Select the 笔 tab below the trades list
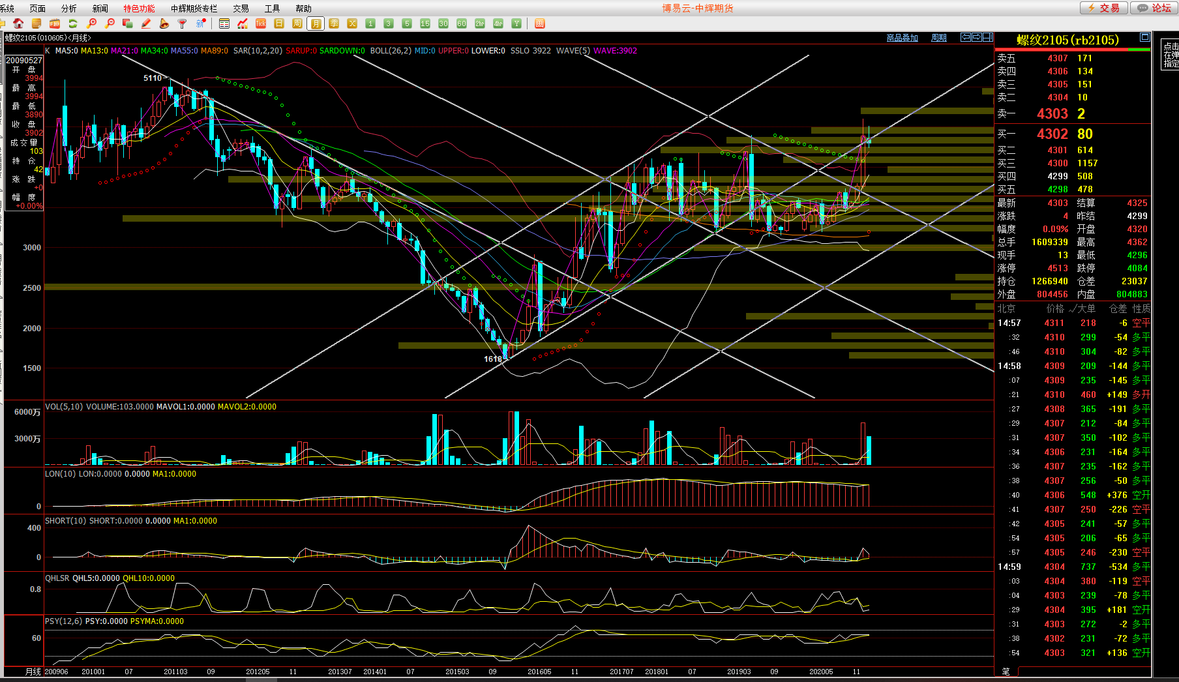Image resolution: width=1179 pixels, height=682 pixels. click(1006, 671)
